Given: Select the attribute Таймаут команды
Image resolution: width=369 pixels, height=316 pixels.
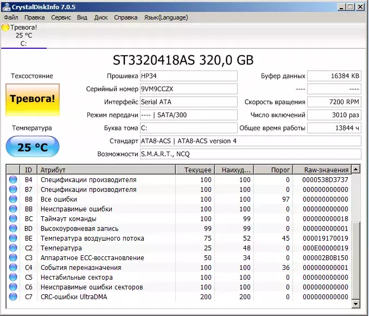Looking at the screenshot, I should click(68, 218).
